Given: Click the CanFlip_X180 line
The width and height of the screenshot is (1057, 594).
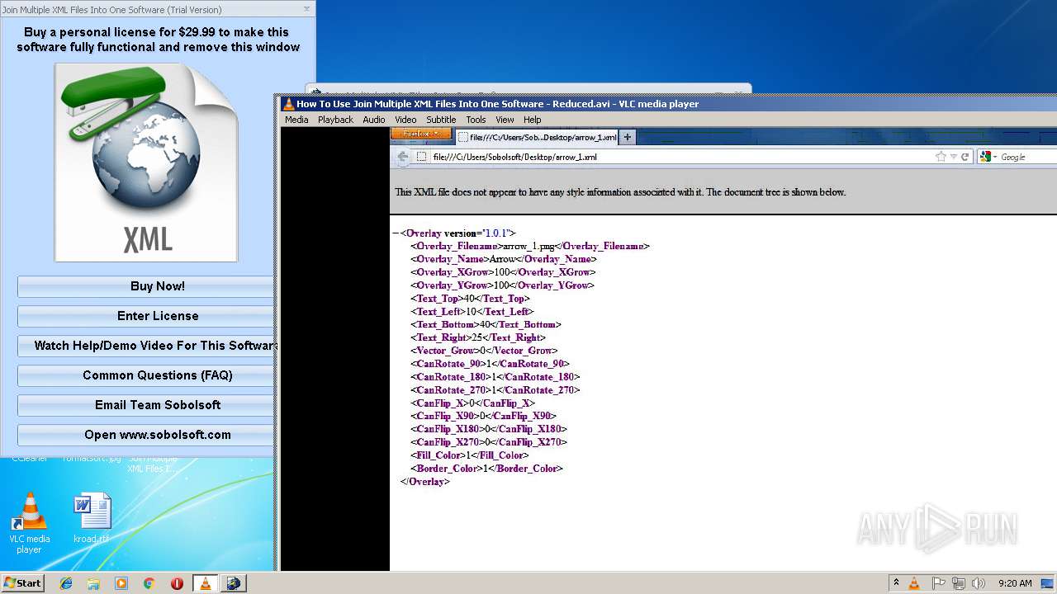Looking at the screenshot, I should click(488, 429).
